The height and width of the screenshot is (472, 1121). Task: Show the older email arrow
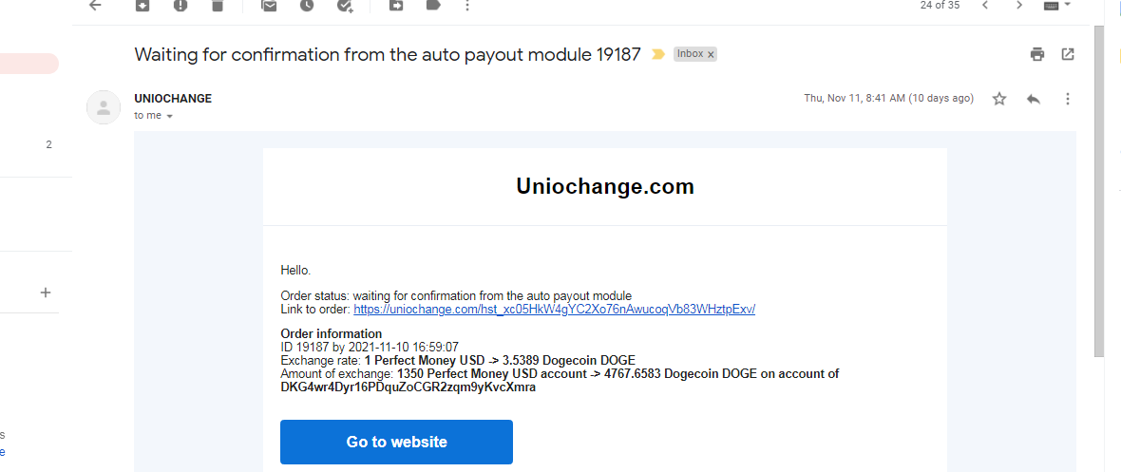coord(1020,5)
